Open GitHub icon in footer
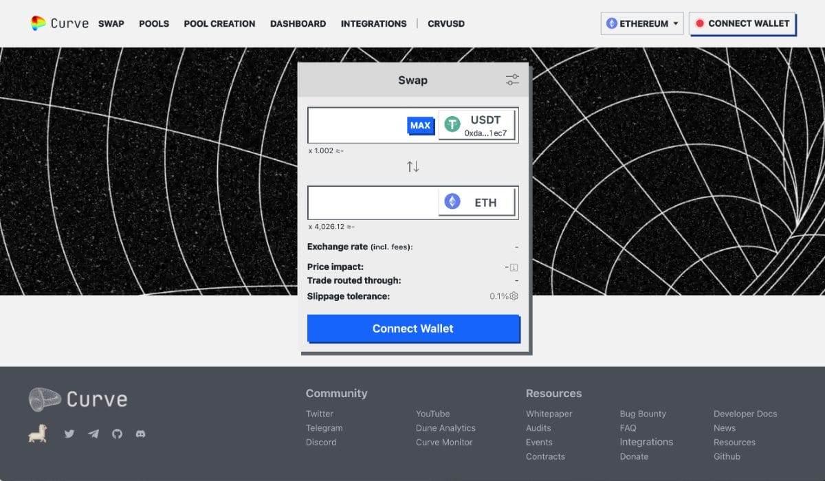The width and height of the screenshot is (825, 481). 117,434
